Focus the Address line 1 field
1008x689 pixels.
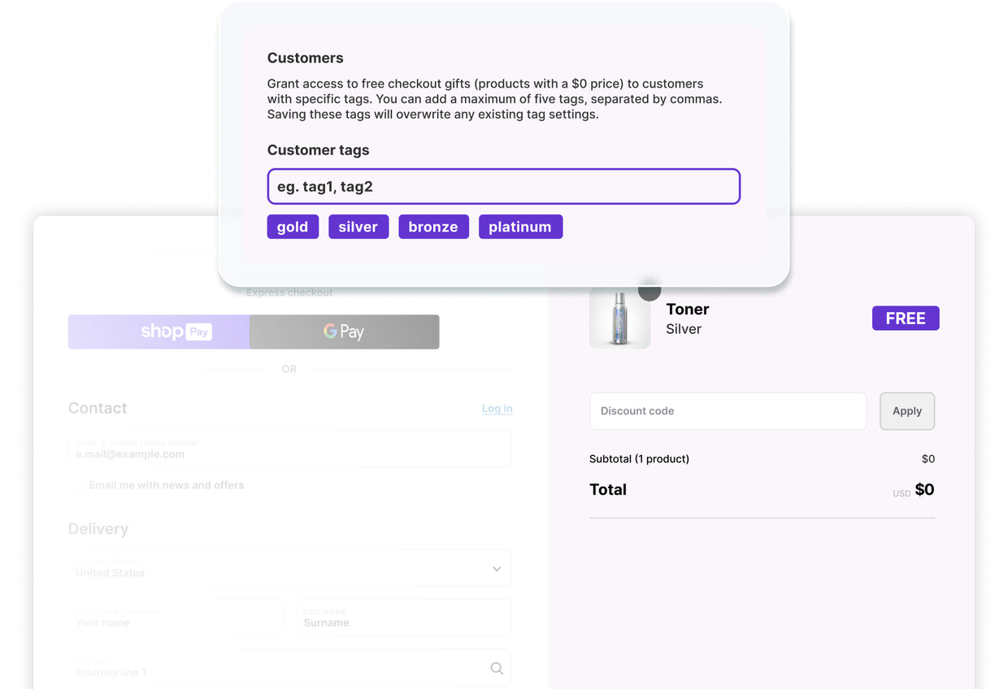[x=276, y=668]
